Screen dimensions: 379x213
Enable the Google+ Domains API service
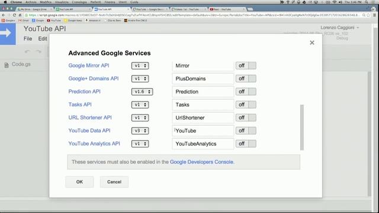tap(246, 79)
